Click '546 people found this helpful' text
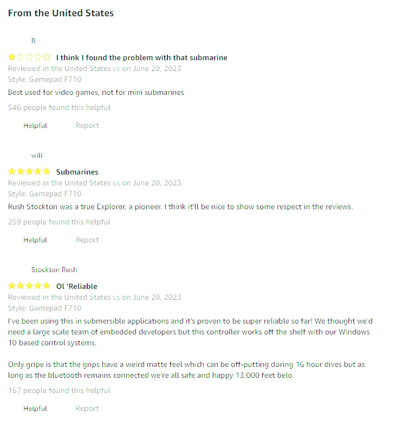The image size is (416, 426). point(59,107)
